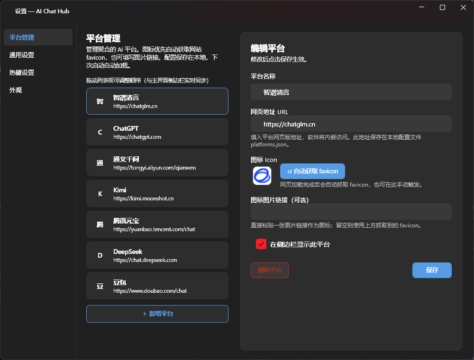Click the https://www.doubao.com/chat URL text
This screenshot has width=474, height=360.
[150, 291]
